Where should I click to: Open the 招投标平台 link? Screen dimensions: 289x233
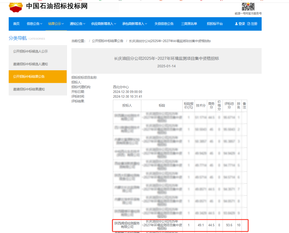point(215,24)
